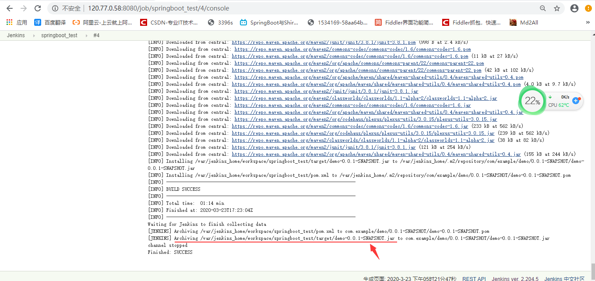The width and height of the screenshot is (595, 281).
Task: Click the blue plus on floating widget
Action: point(576,101)
